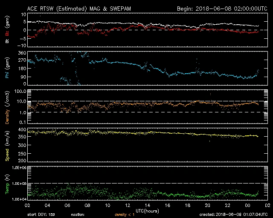Screen dimensions: 273x218
Task: Click the orange 'density < 1' caution note
Action: click(125, 215)
